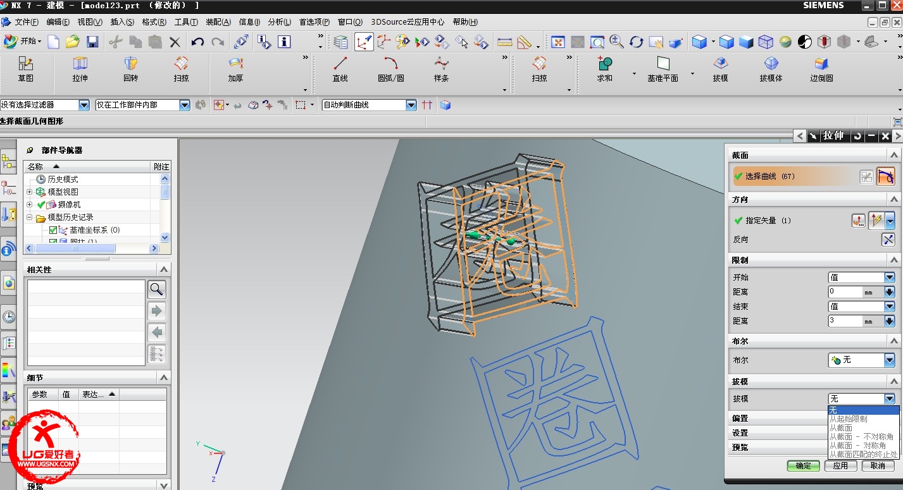Click the 求和 unite tool

coord(604,70)
